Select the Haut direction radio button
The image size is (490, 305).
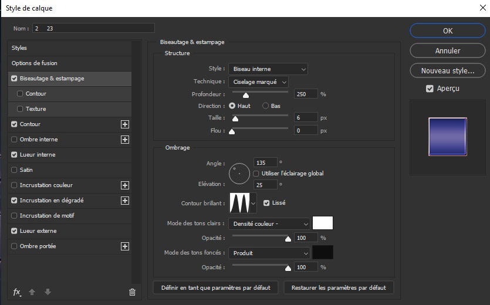[232, 106]
